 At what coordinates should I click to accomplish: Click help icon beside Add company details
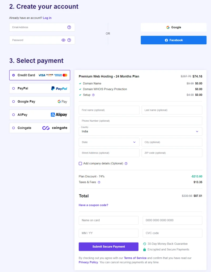coord(126,164)
